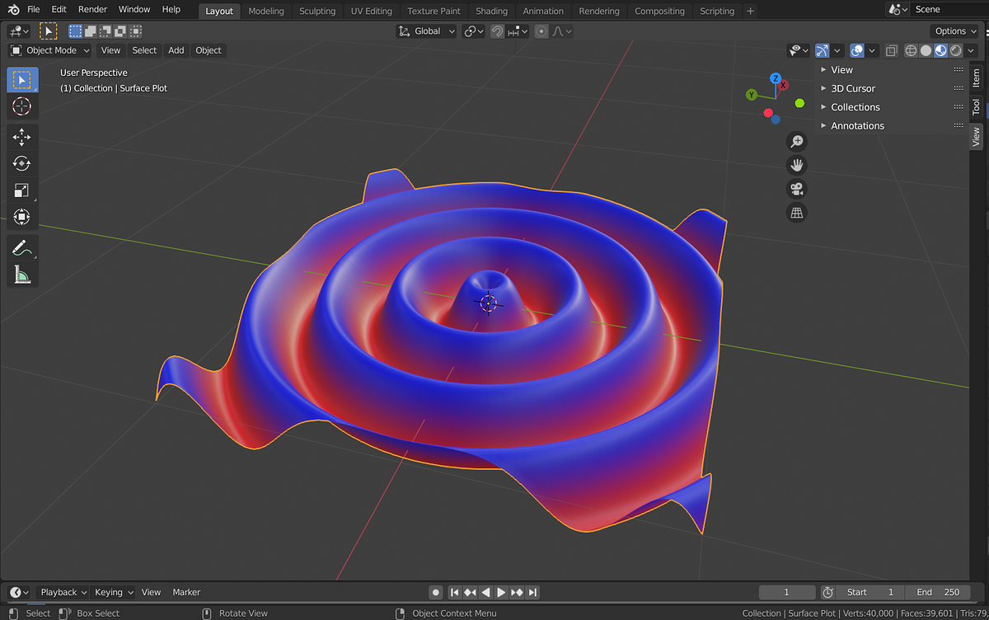Viewport: 989px width, 620px height.
Task: Pick the Measure tool at toolbar bottom
Action: tap(22, 274)
